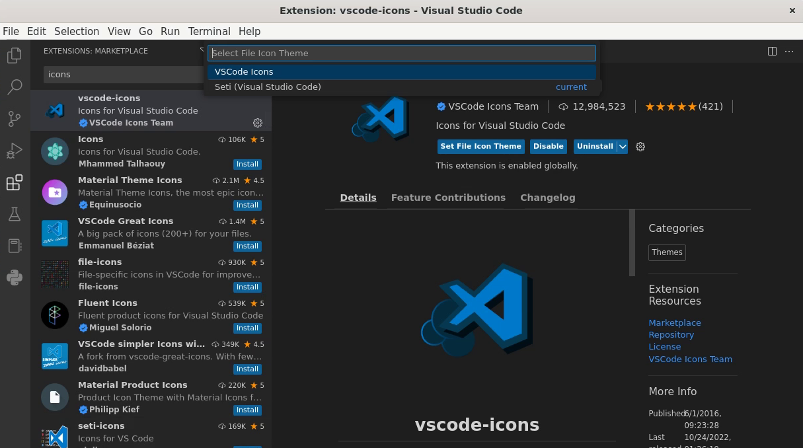Click the Themes category tag

coord(667,252)
